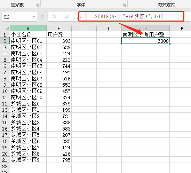Screen dimensions: 191x173
Task: Click cell B11 with value 874
Action: [59, 97]
